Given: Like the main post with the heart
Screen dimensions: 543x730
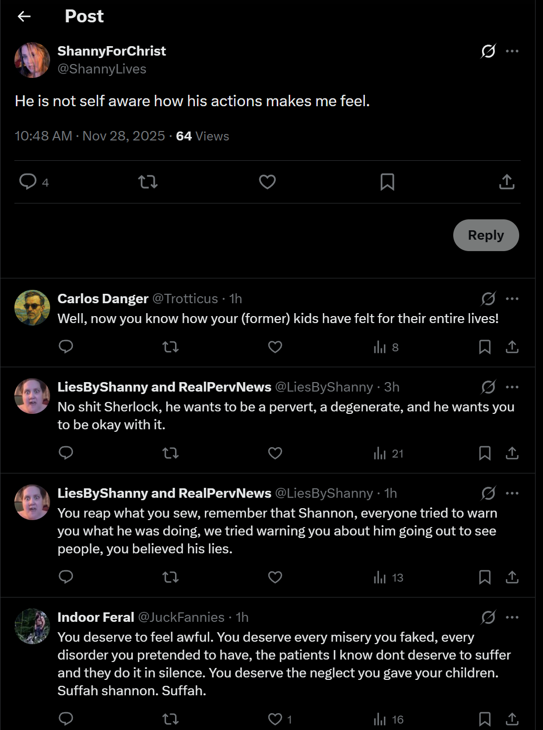Looking at the screenshot, I should (267, 182).
